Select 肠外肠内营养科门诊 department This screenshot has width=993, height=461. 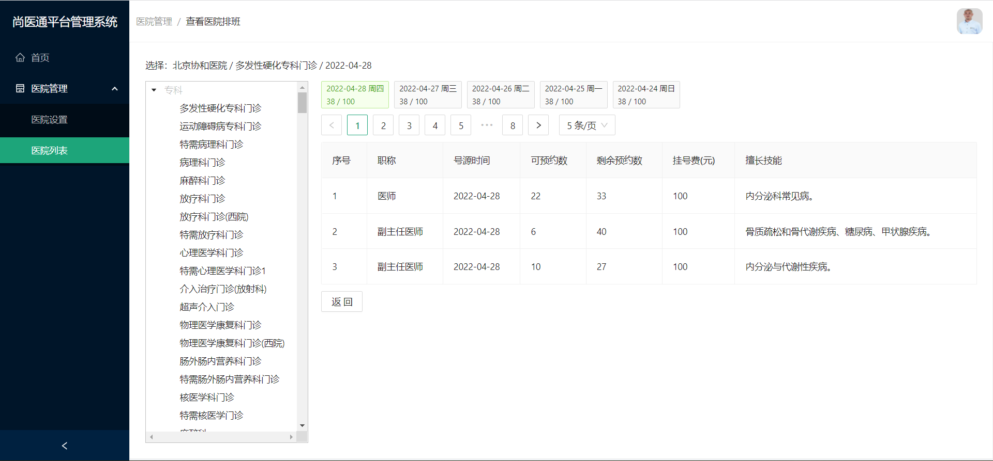(220, 361)
